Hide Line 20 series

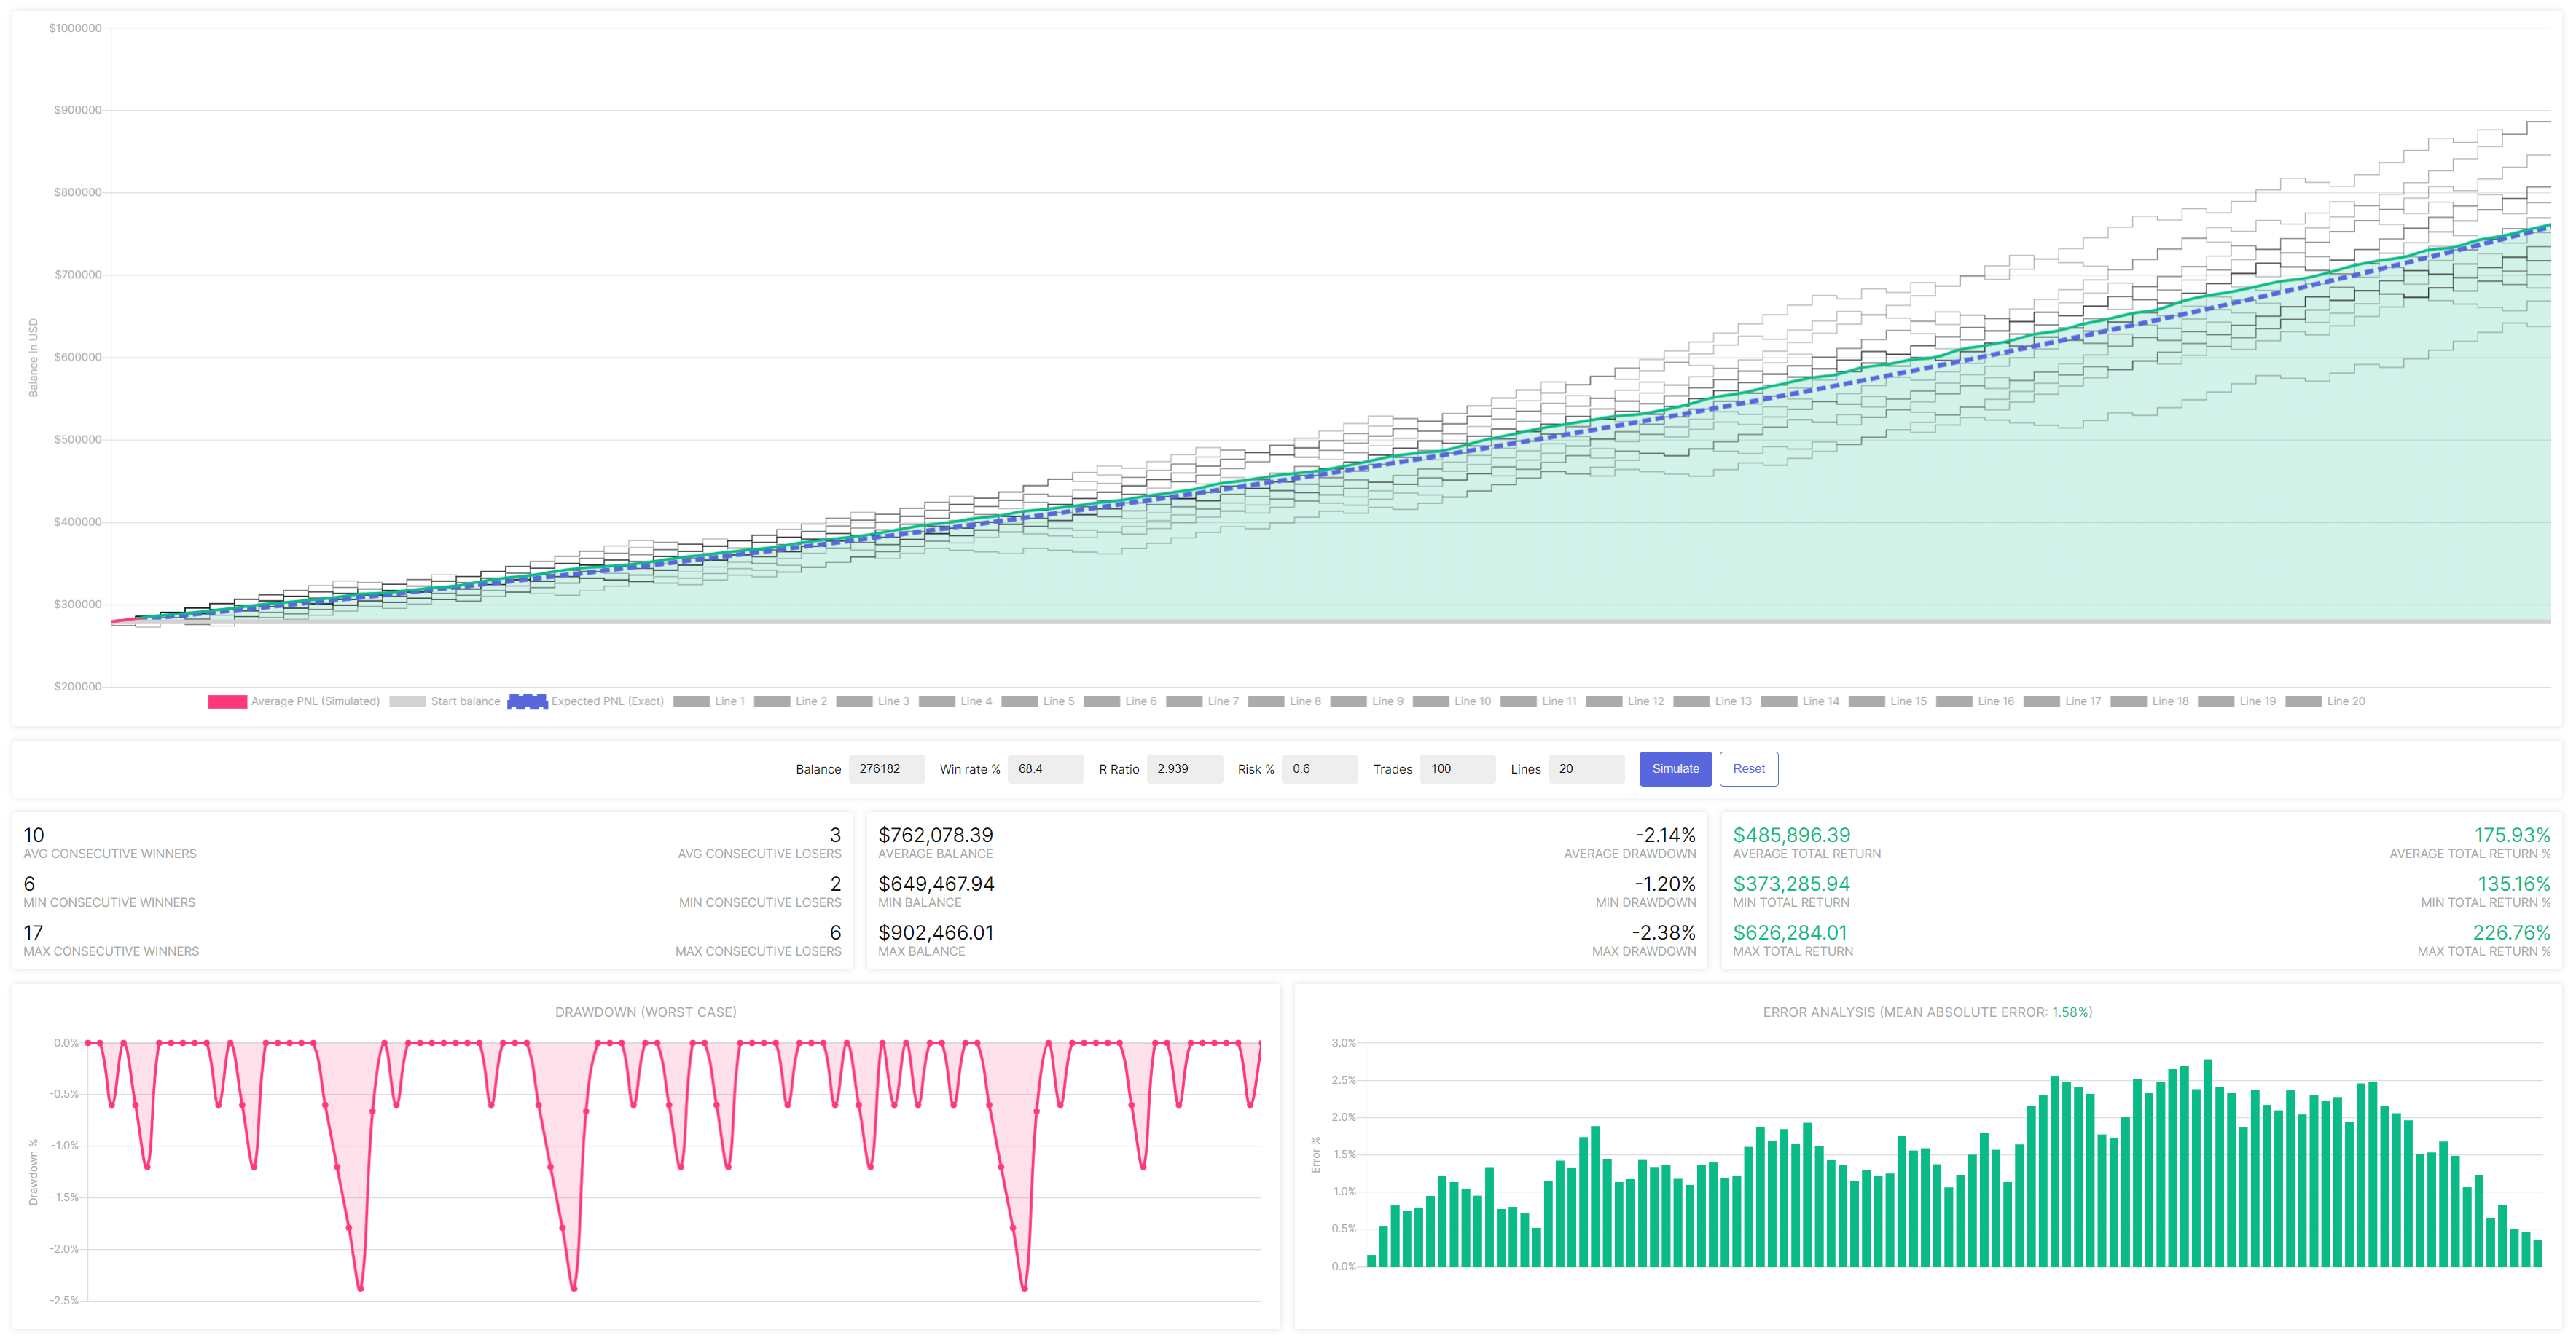pos(2325,701)
